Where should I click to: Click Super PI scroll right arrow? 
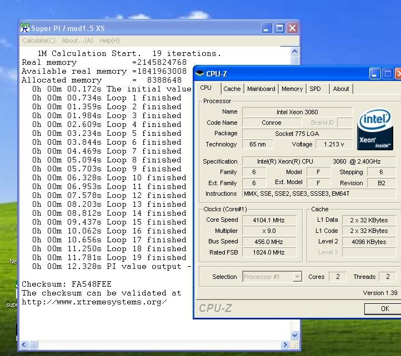click(284, 345)
